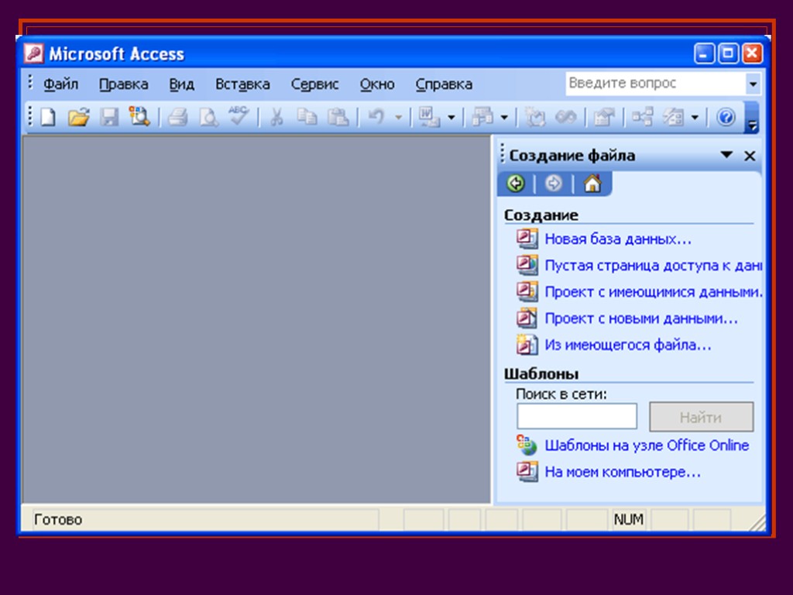Screen dimensions: 793x595
Task: Click the Copy toolbar icon
Action: pos(307,118)
